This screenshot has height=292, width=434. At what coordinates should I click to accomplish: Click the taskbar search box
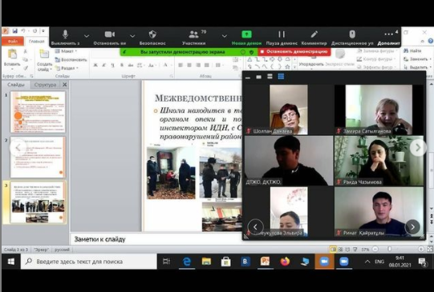click(x=88, y=262)
